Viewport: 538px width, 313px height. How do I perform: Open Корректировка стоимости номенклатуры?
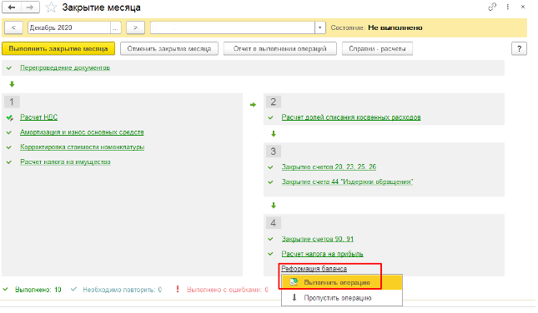tap(82, 147)
